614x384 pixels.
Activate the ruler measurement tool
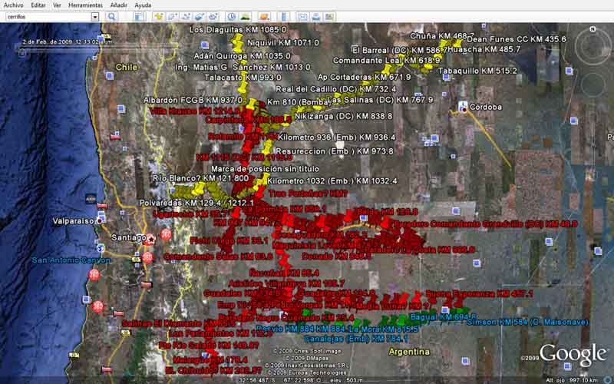coord(285,16)
